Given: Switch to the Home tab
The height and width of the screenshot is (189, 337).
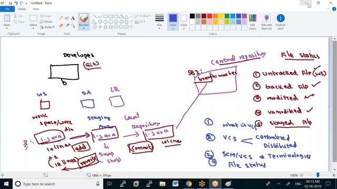Looking at the screenshot, I should click(22, 9).
